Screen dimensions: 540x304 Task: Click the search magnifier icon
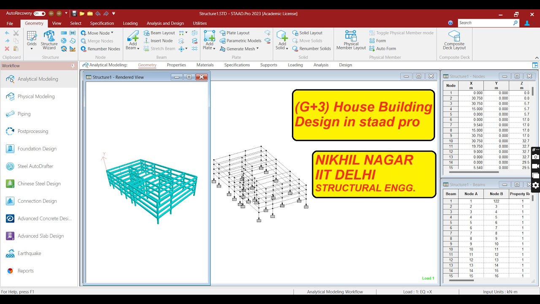(x=515, y=23)
